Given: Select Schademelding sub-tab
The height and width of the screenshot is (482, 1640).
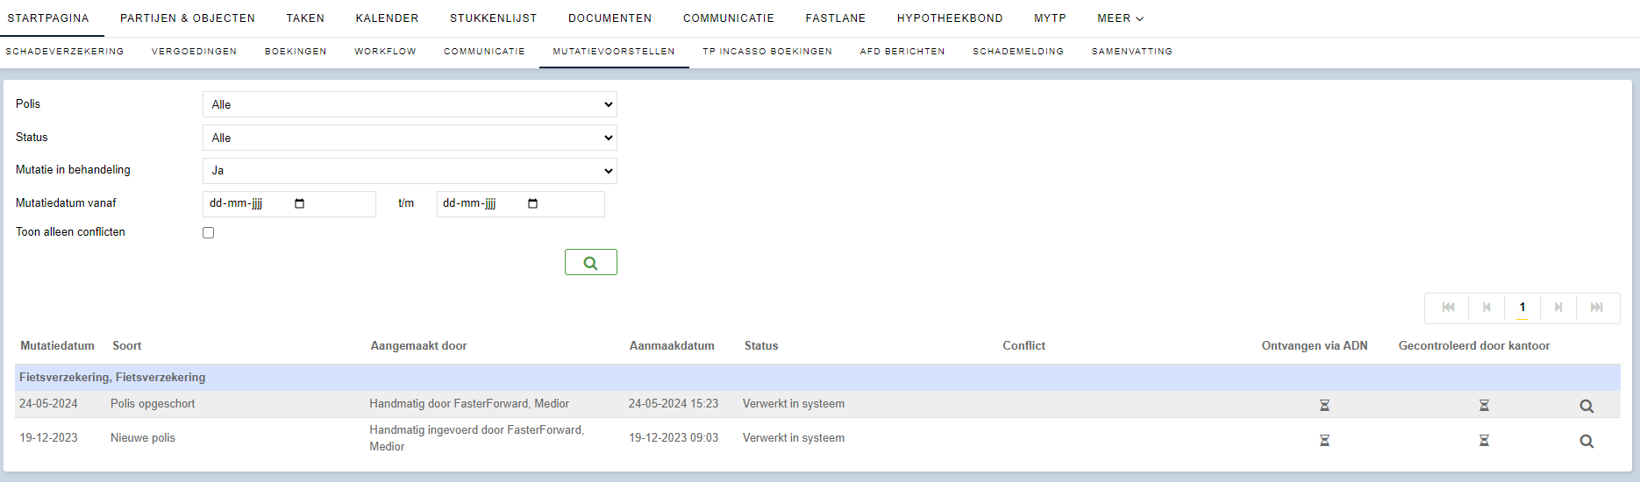Looking at the screenshot, I should (1018, 52).
